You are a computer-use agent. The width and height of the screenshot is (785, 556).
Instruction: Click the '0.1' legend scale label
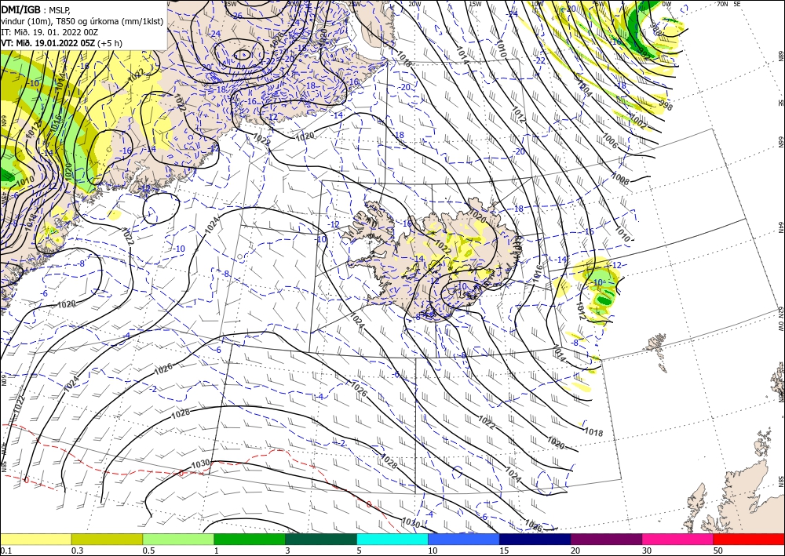tap(5, 551)
